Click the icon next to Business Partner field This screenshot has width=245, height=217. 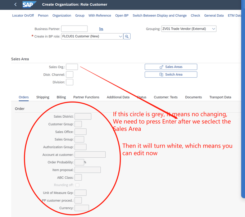coord(101,29)
